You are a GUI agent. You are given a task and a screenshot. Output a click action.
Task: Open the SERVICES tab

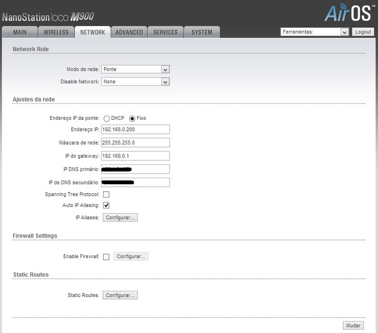pos(165,32)
